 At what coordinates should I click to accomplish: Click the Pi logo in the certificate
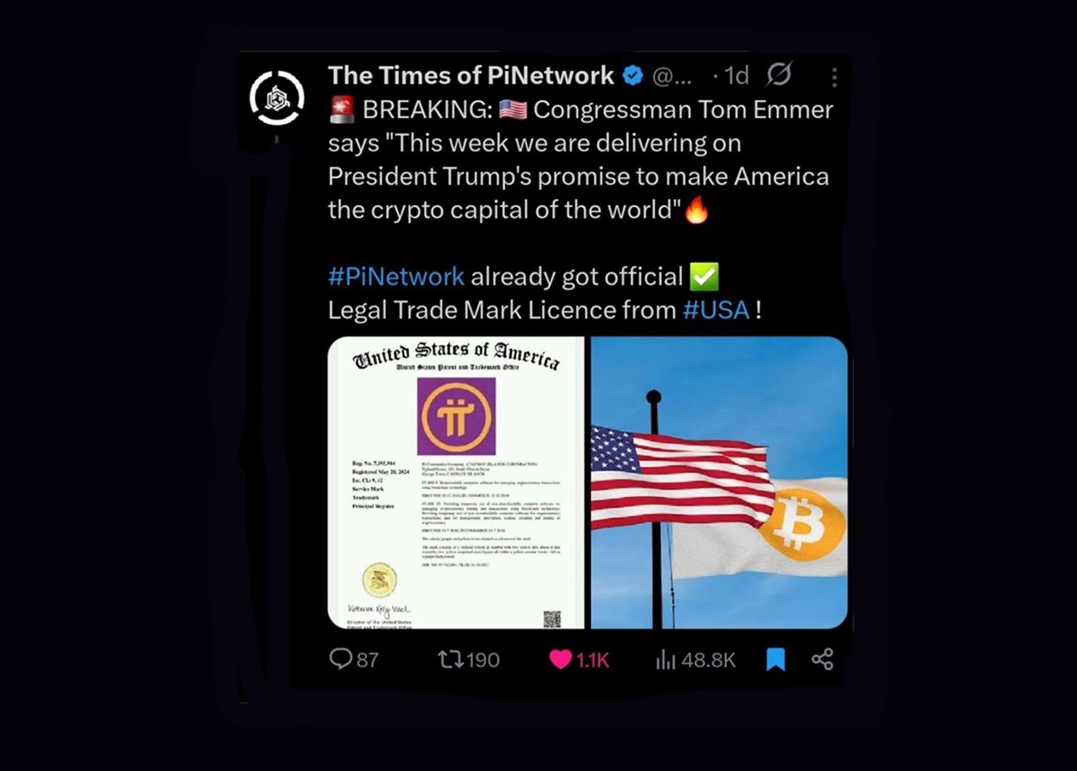(457, 416)
